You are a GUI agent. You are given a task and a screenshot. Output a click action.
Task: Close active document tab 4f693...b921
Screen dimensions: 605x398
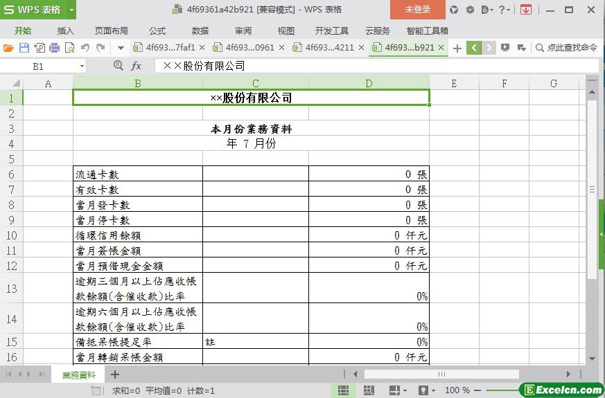pos(441,48)
